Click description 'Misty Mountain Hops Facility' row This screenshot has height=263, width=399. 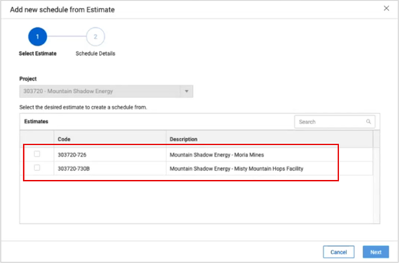point(236,168)
